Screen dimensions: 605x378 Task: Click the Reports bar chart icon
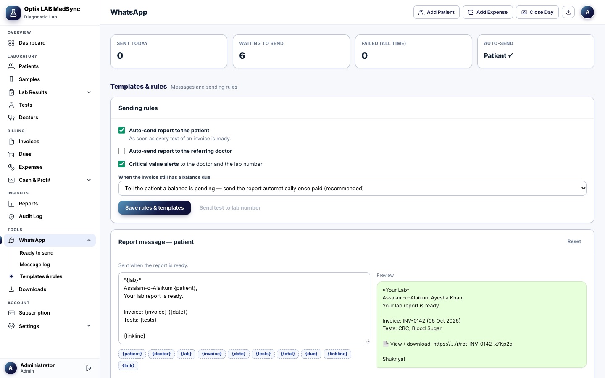[x=11, y=204]
